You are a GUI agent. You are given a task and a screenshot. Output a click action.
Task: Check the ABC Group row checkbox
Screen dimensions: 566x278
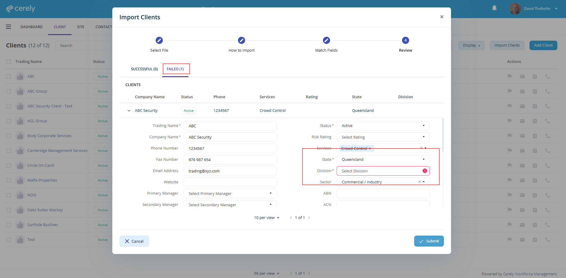[x=9, y=91]
